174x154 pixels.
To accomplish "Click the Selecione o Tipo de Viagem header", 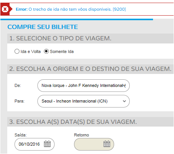I will [60, 38].
